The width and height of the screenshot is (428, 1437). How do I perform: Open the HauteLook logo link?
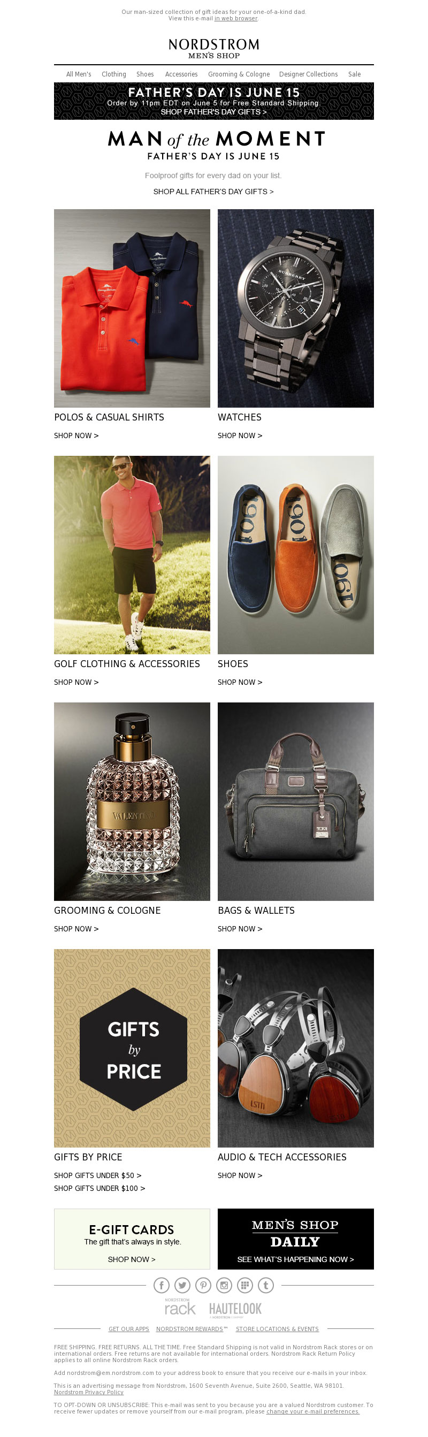point(235,1309)
